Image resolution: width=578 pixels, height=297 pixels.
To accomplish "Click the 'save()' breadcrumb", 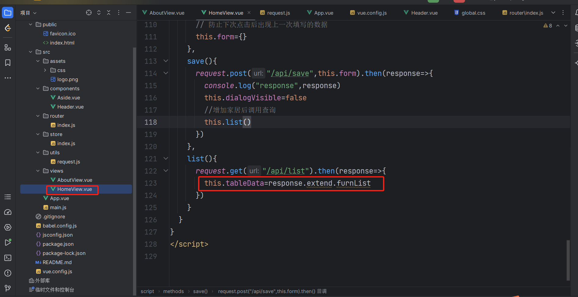I will (200, 291).
